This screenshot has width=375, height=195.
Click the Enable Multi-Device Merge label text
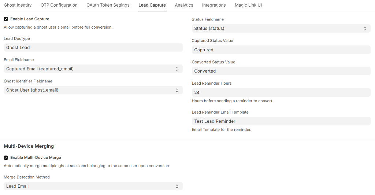pos(36,158)
